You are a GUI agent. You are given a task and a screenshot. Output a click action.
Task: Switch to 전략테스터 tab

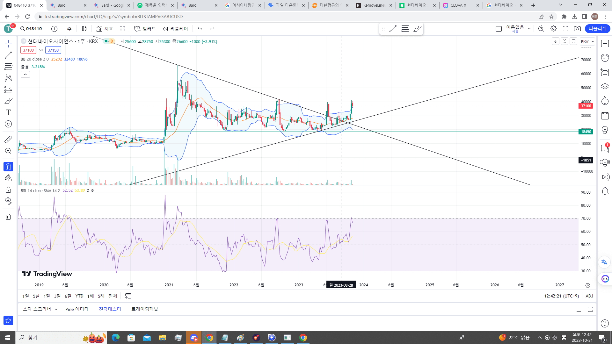click(x=110, y=309)
